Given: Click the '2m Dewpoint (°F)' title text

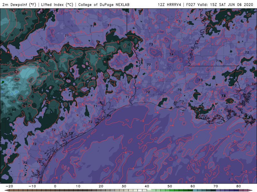Looking at the screenshot, I should pyautogui.click(x=20, y=4).
